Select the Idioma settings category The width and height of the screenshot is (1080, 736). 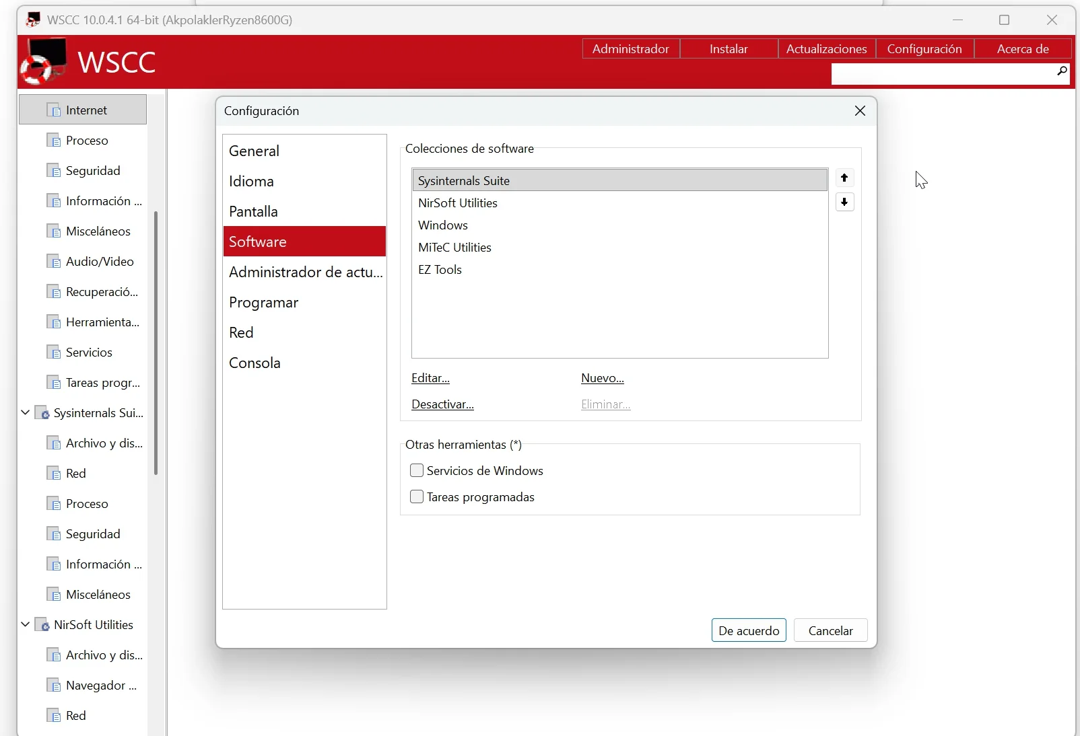[304, 181]
